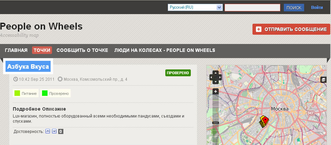
Task: Focus the search input field
Action: click(252, 8)
